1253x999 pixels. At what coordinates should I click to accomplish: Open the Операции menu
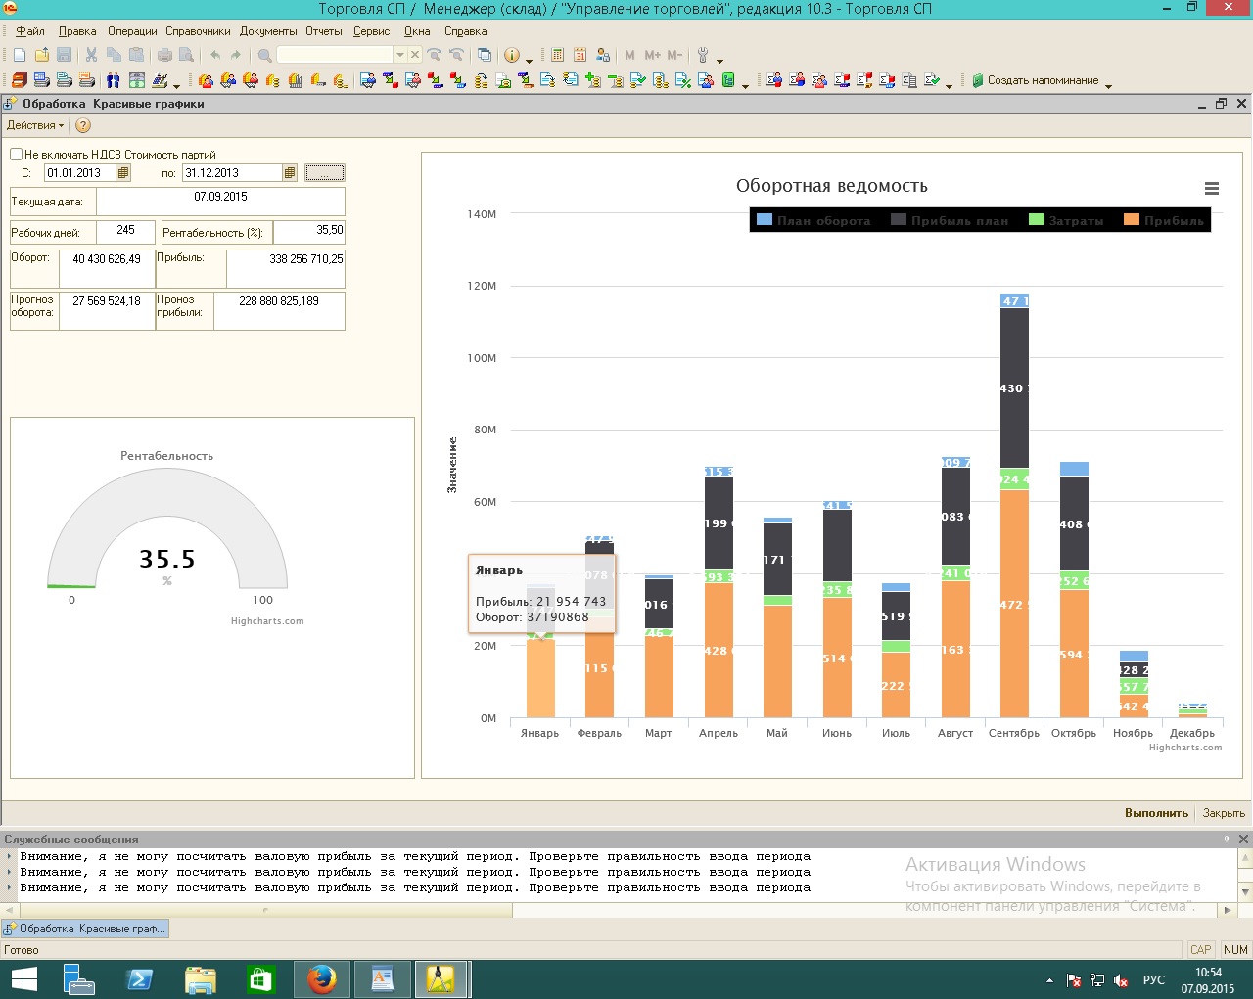pos(132,31)
